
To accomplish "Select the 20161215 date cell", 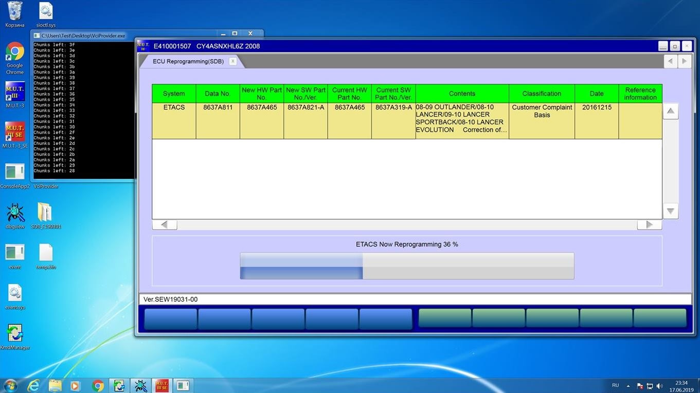I will click(x=597, y=121).
